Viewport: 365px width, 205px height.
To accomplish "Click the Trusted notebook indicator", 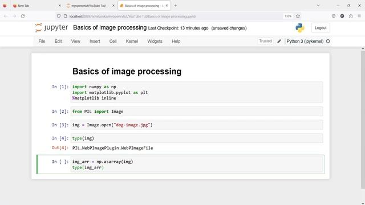I will [x=265, y=41].
